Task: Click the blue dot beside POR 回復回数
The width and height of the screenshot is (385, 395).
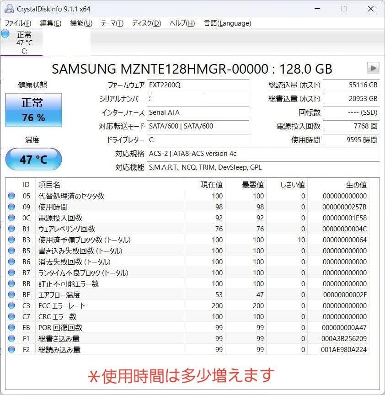Action: [11, 328]
